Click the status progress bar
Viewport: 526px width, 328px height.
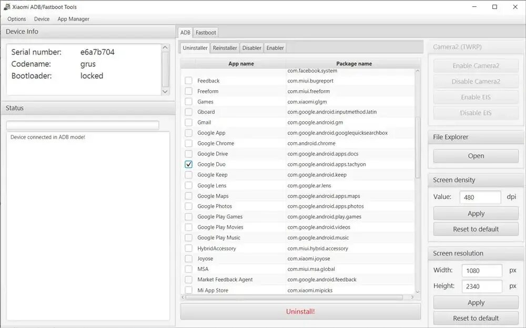point(83,125)
